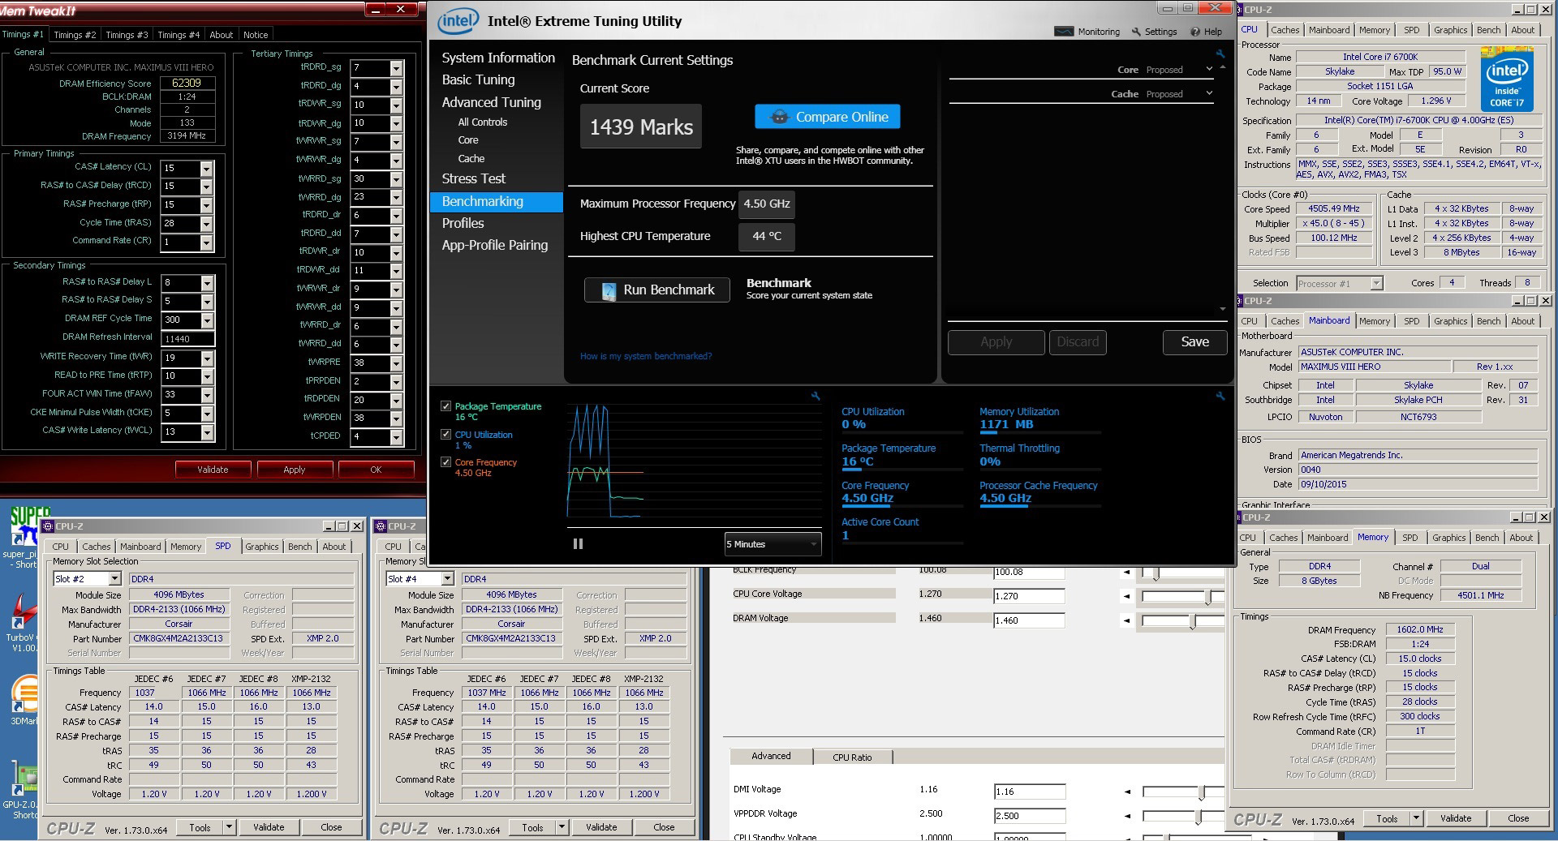1558x841 pixels.
Task: Open the 5 Minutes time range dropdown
Action: pyautogui.click(x=773, y=544)
